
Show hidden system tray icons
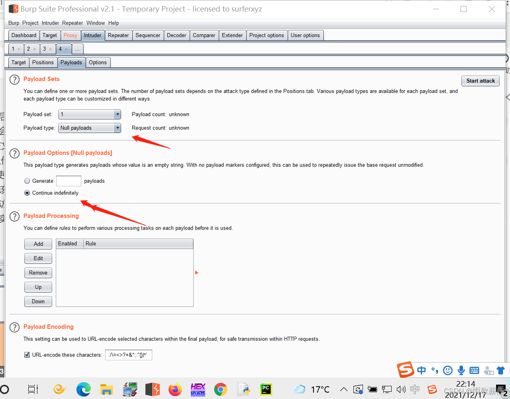coord(343,389)
